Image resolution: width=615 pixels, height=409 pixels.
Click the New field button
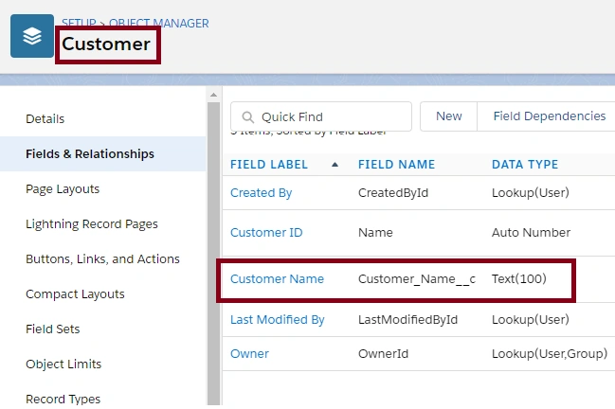(449, 116)
